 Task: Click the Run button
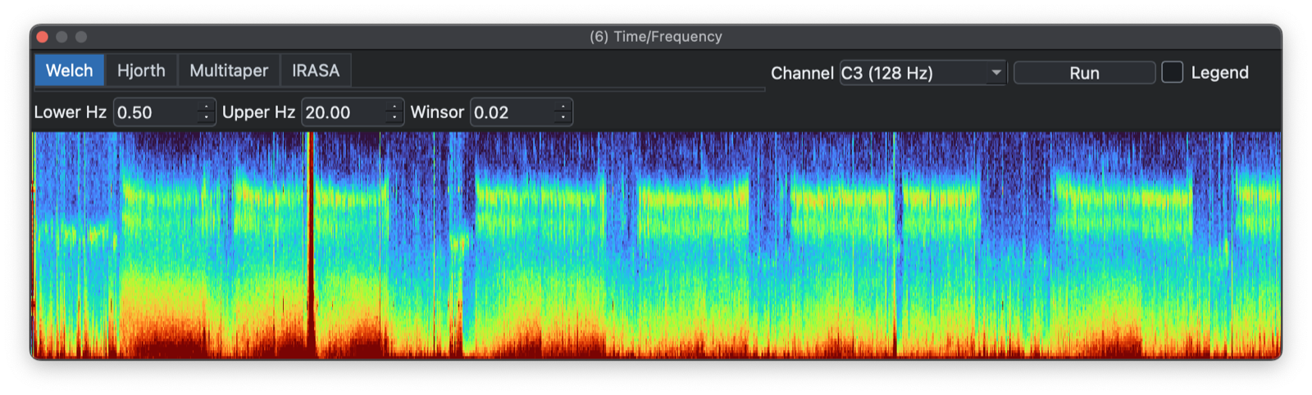(1084, 73)
